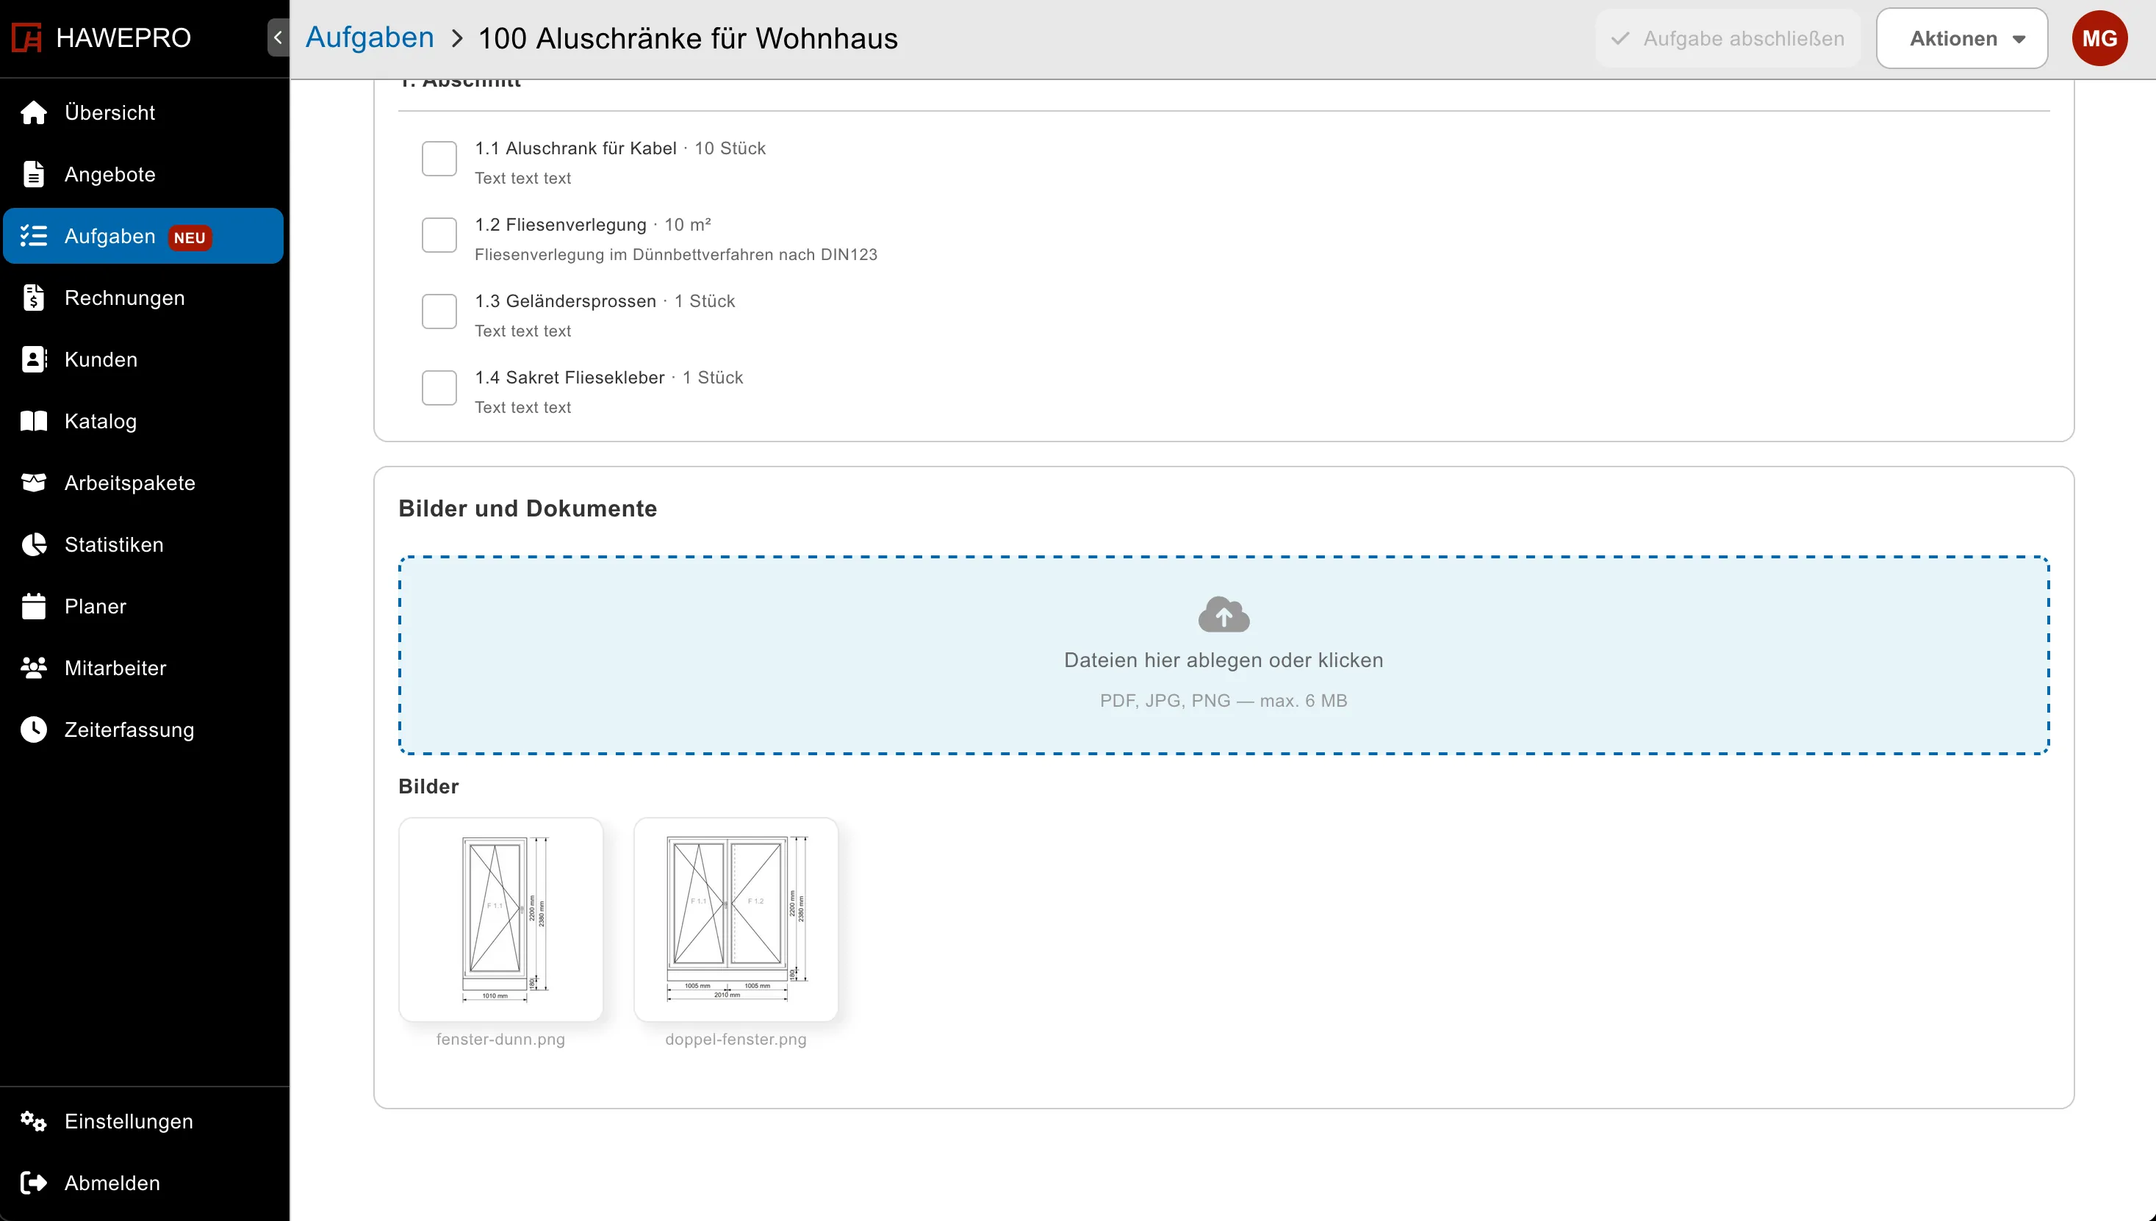Image resolution: width=2156 pixels, height=1221 pixels.
Task: Click the NEU badge next to Aufgaben
Action: (x=190, y=237)
